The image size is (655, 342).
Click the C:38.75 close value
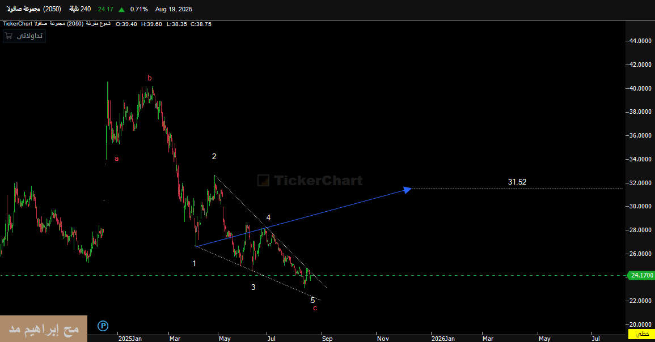(x=201, y=24)
